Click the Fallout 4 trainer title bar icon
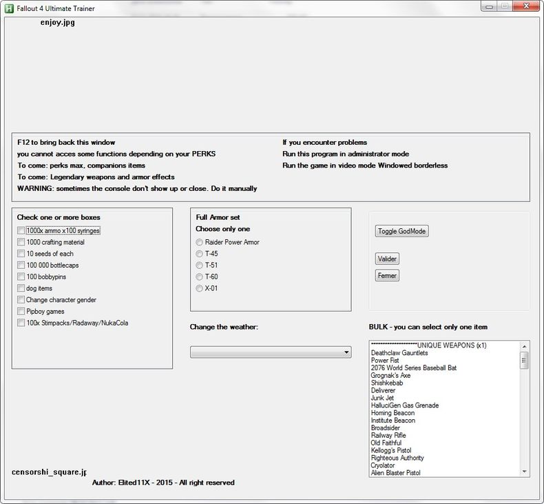 [x=9, y=8]
